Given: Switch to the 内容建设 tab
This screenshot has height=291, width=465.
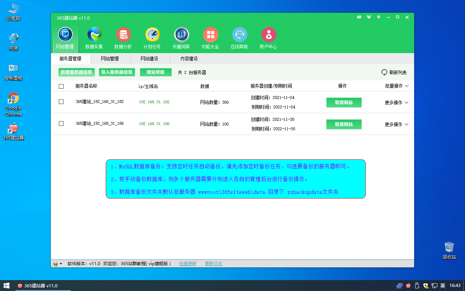Looking at the screenshot, I should point(189,59).
